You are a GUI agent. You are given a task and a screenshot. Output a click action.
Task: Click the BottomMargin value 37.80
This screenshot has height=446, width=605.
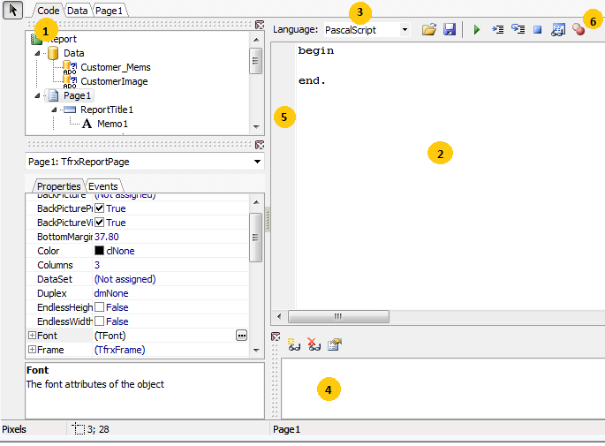click(x=107, y=237)
